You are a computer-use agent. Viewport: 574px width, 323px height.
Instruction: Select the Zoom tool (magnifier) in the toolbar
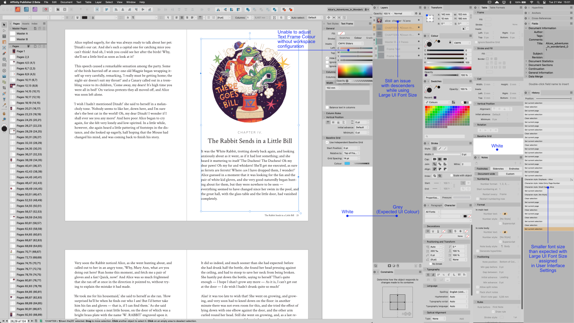coord(4,119)
